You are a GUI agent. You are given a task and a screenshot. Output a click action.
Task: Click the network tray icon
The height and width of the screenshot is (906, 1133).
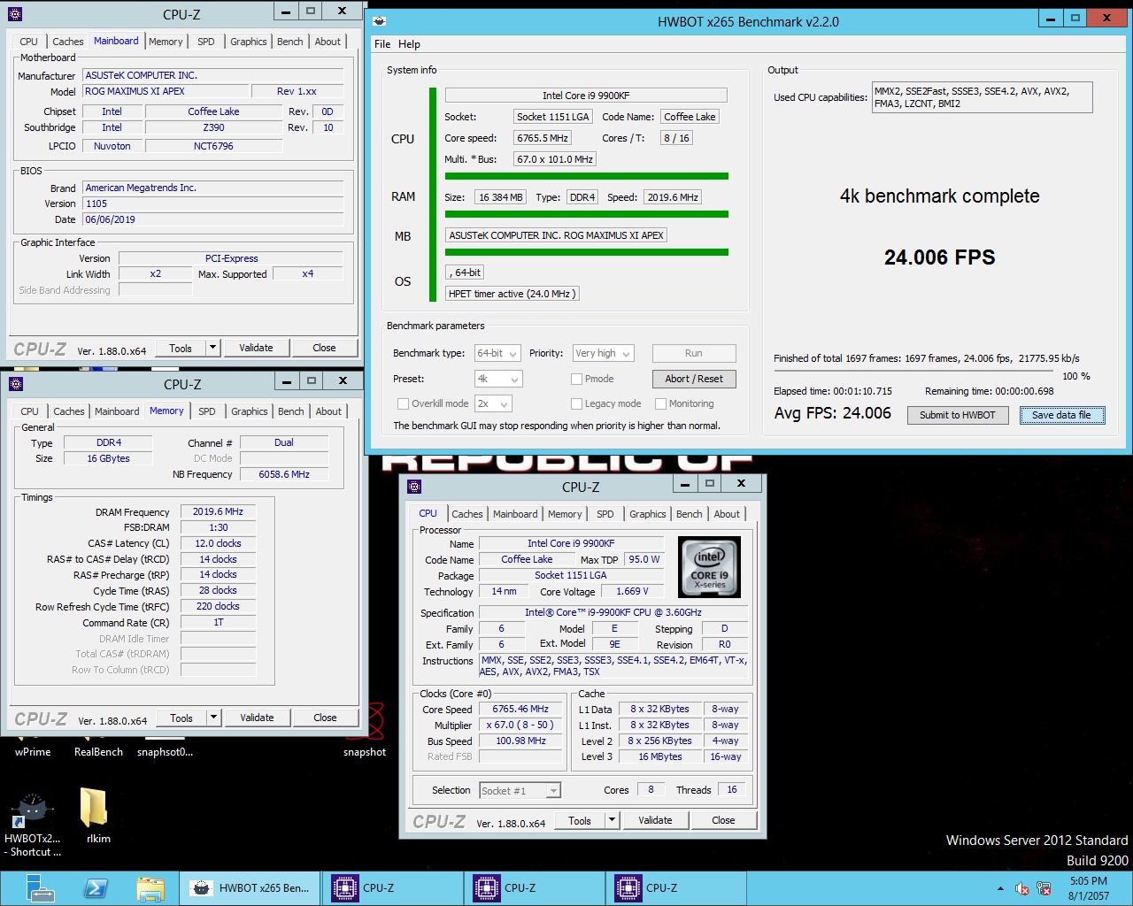click(x=1044, y=888)
